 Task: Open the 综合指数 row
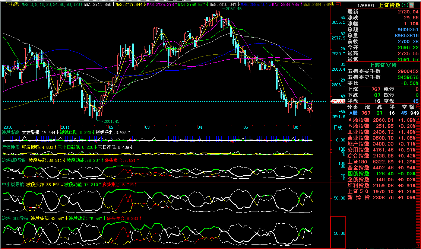pyautogui.click(x=382, y=156)
